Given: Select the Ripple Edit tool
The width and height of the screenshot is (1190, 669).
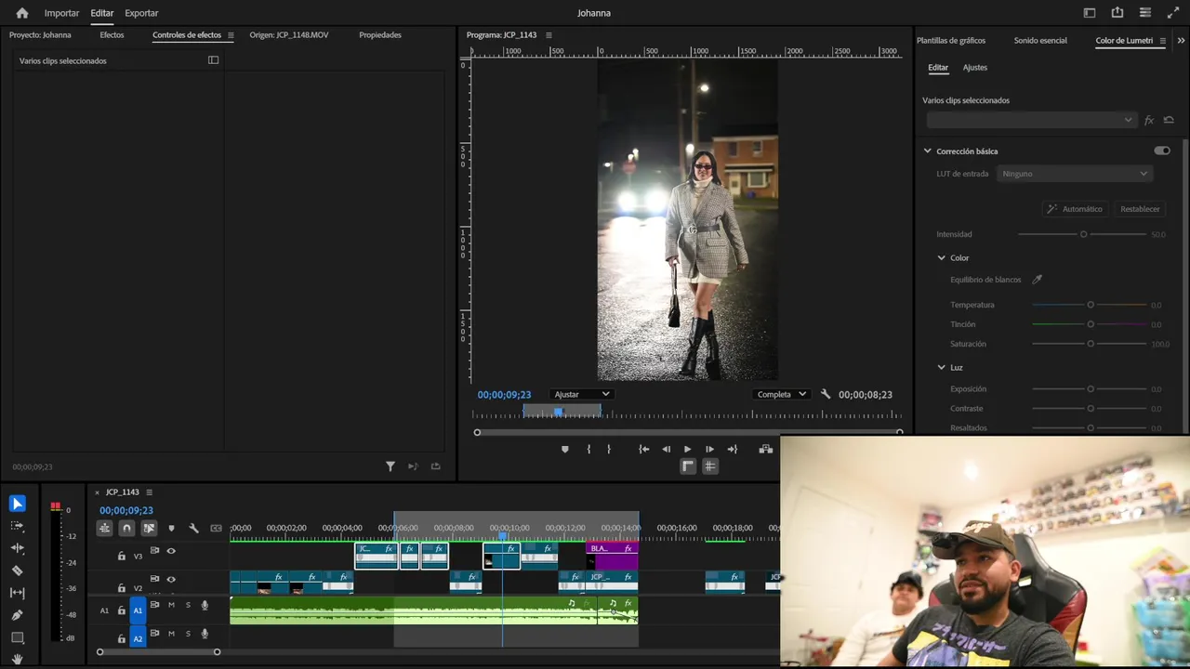Looking at the screenshot, I should (x=17, y=548).
